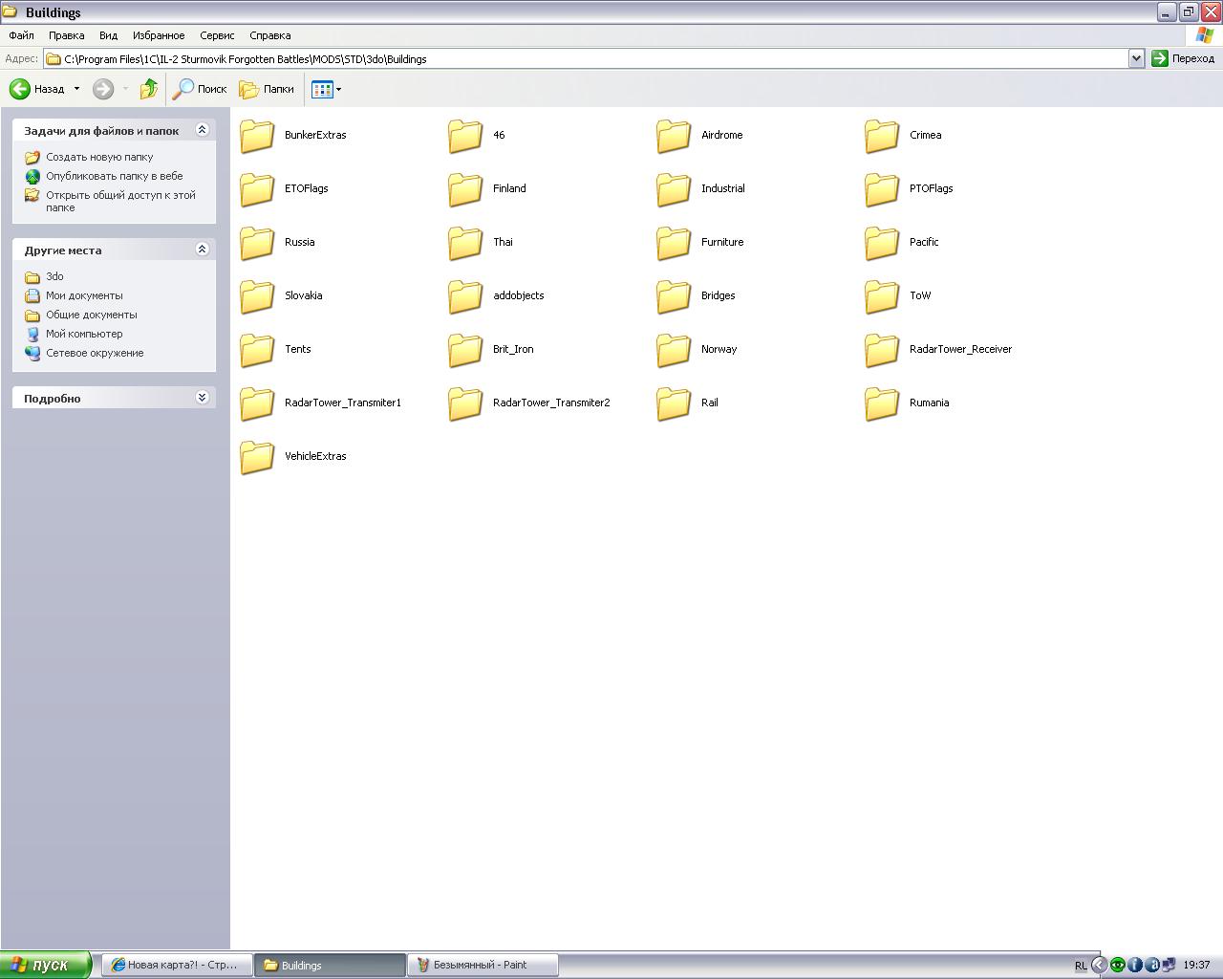Open the Pacific folder icon

pyautogui.click(x=882, y=243)
